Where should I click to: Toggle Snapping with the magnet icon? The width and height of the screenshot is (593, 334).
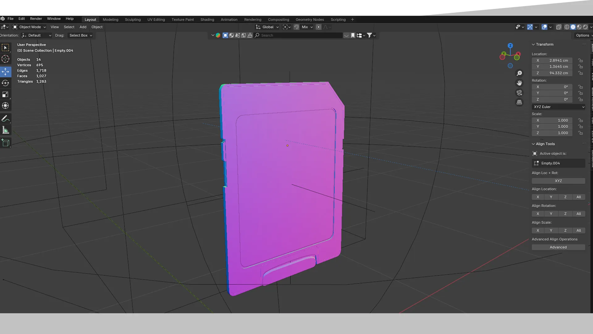click(x=296, y=27)
